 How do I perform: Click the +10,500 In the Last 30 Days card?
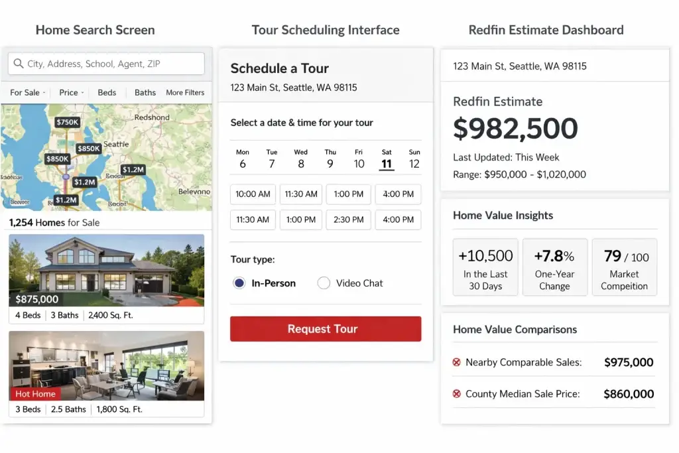pyautogui.click(x=485, y=267)
